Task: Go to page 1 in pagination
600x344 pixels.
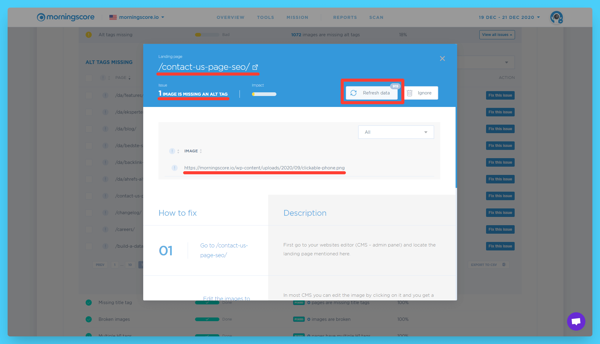Action: (x=115, y=265)
